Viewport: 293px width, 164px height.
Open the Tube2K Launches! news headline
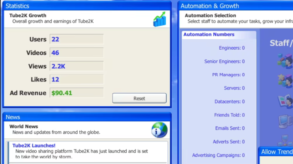[x=34, y=145]
